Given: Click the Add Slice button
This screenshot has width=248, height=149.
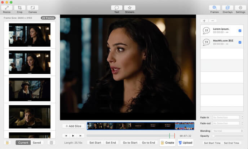Looking at the screenshot, I should [74, 126].
